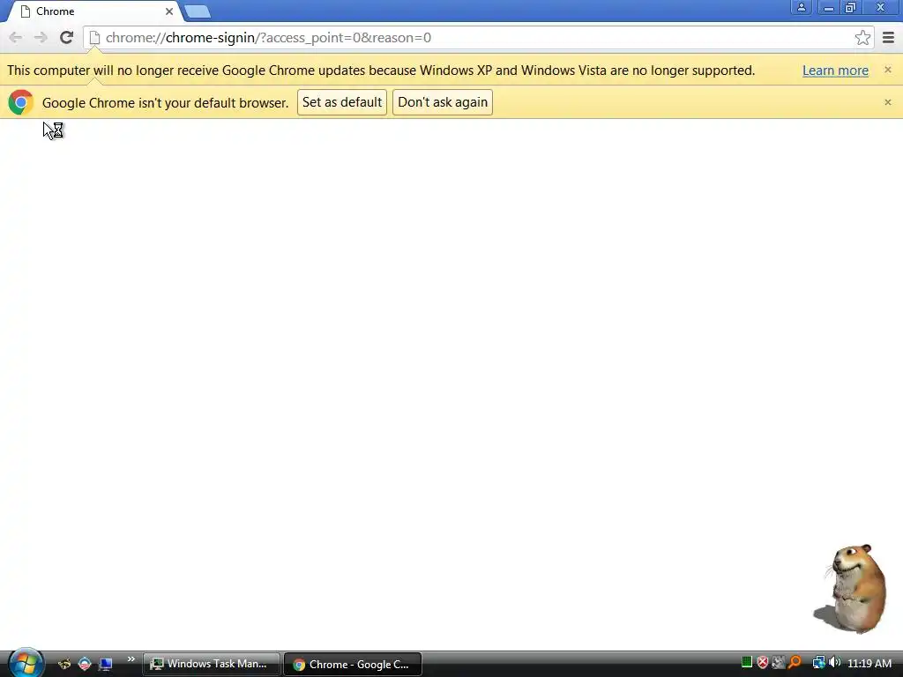Screen dimensions: 903x677
Task: Open the Learn more link
Action: 835,71
